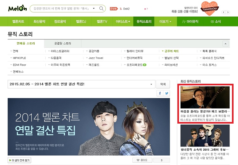Open trending keyword Dok2
Screen dimensions: 238x165
tap(126, 9)
